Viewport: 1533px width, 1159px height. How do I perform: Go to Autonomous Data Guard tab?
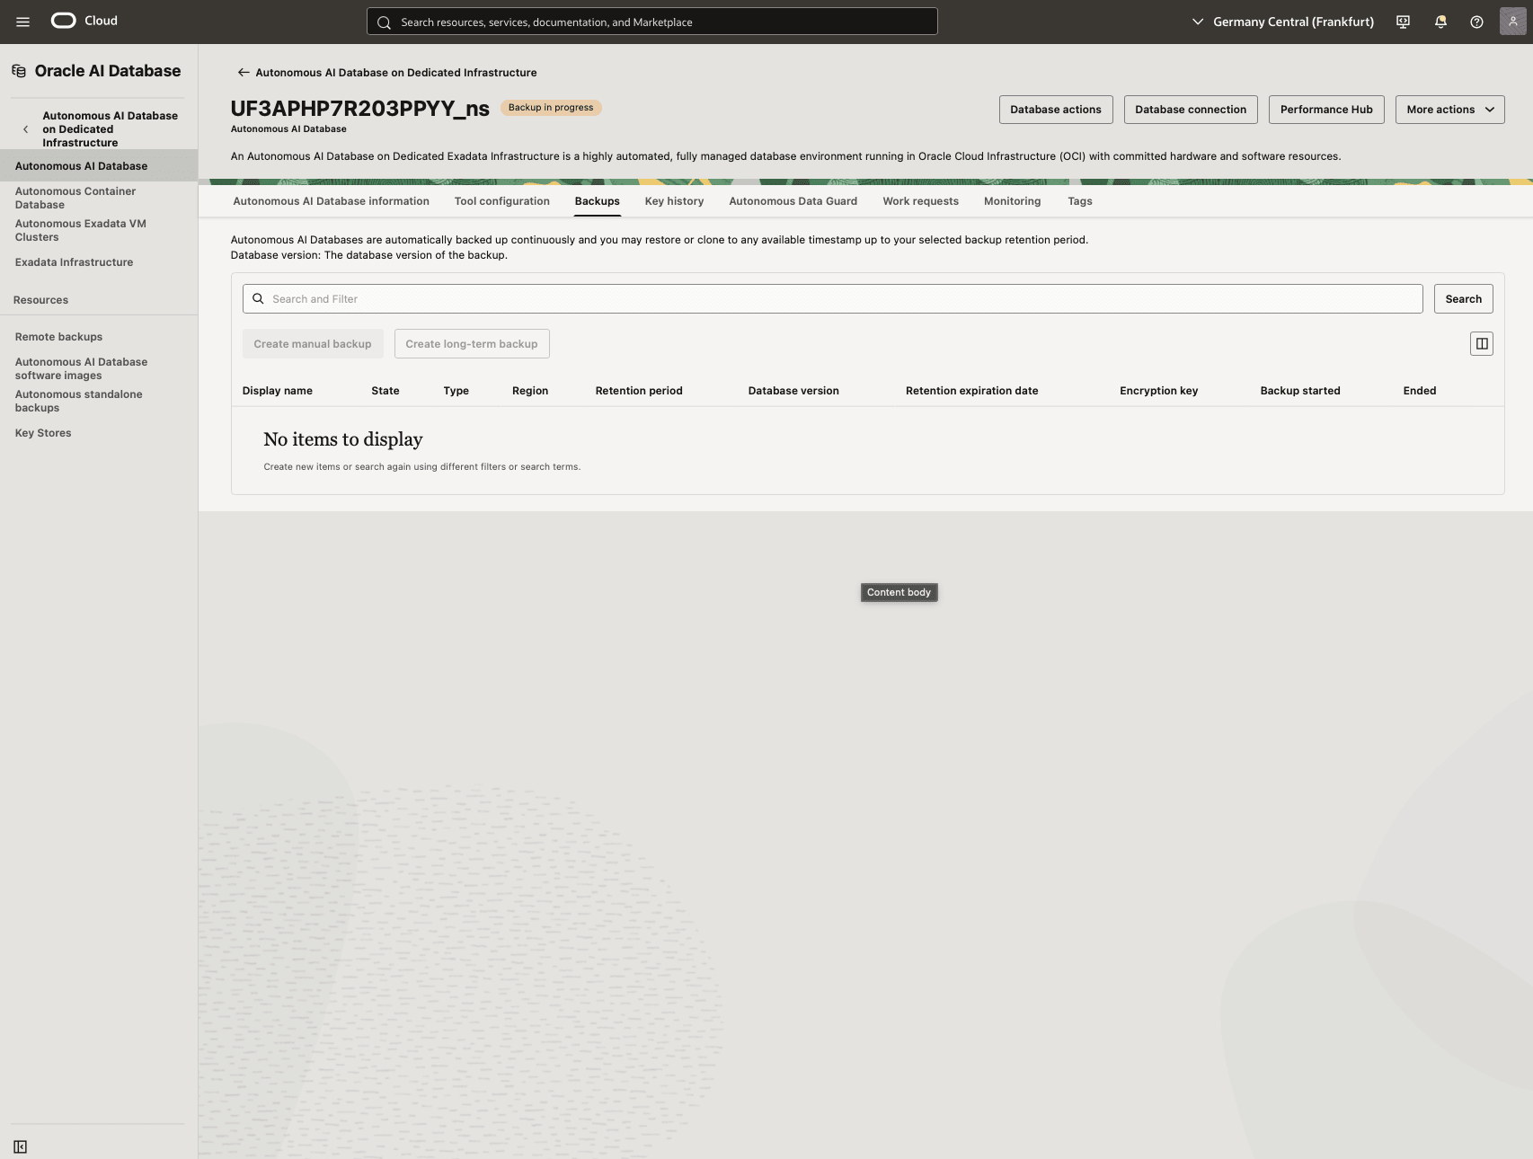click(793, 201)
